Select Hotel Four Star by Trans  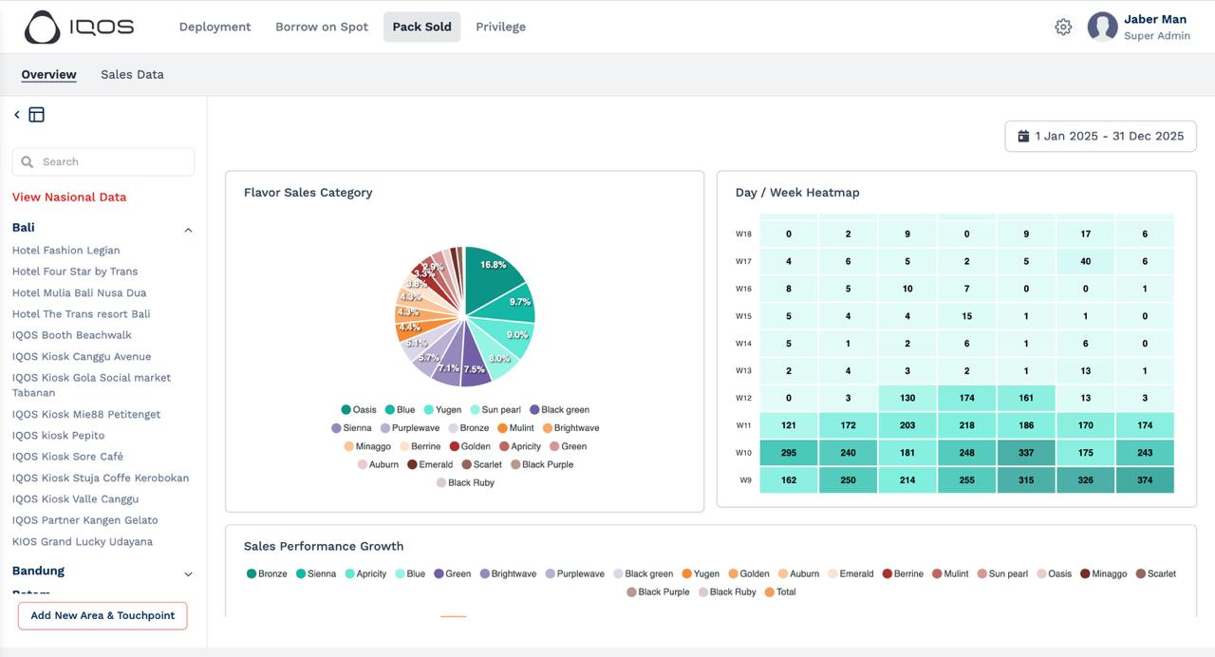[x=75, y=272]
